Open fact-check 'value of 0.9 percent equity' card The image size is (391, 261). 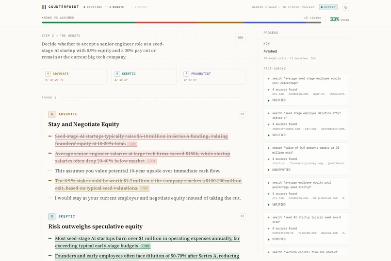[x=306, y=158]
